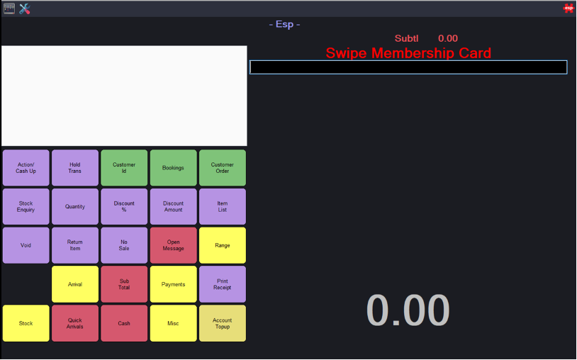
Task: Tap the Cash button
Action: tap(124, 323)
